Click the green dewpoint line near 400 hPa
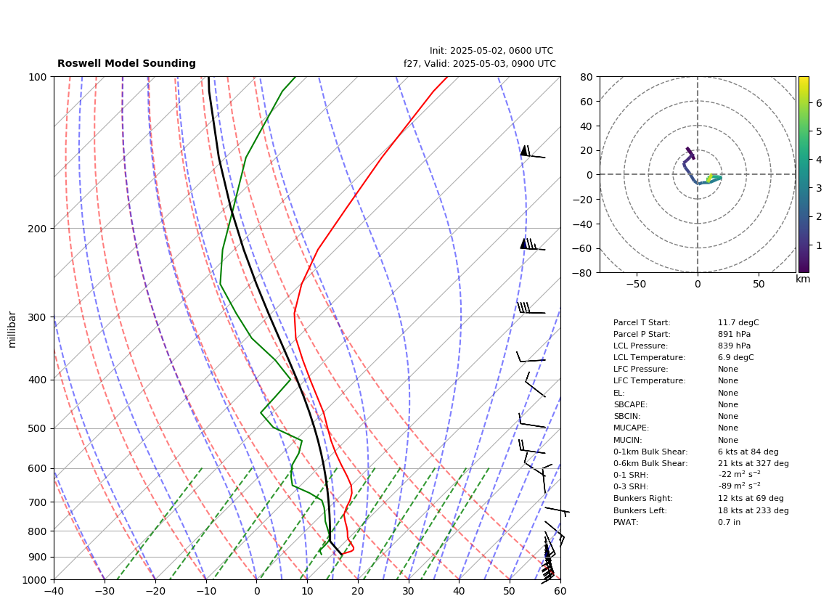This screenshot has width=829, height=604. point(290,379)
